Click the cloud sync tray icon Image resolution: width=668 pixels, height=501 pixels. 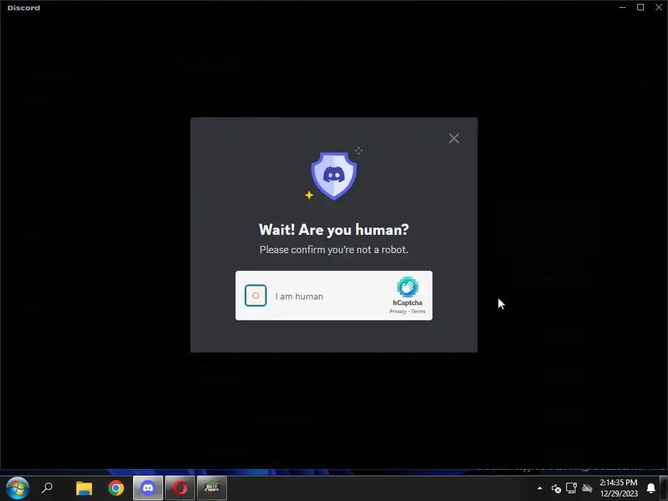pos(588,488)
